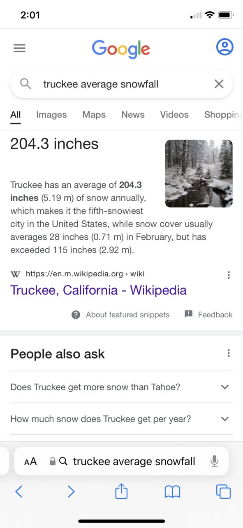Open the snowy forest thumbnail image

tap(199, 173)
